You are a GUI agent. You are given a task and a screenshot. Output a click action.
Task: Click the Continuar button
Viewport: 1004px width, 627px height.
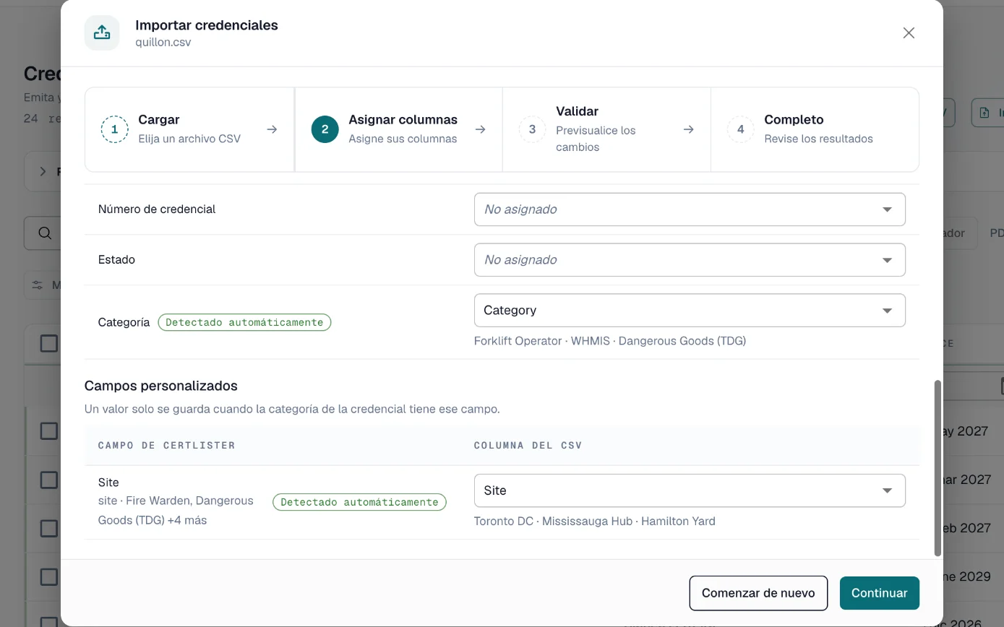pos(879,593)
